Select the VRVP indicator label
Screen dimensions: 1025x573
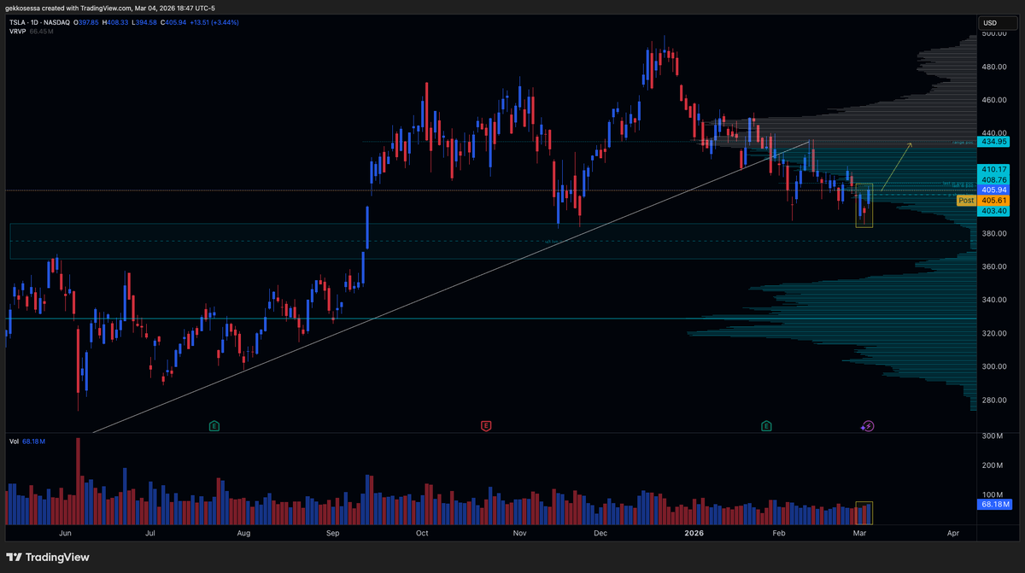tap(18, 32)
